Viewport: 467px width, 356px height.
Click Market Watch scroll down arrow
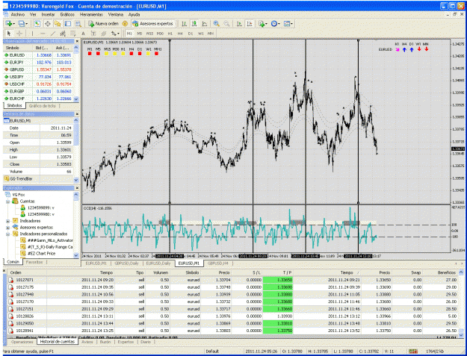76,99
